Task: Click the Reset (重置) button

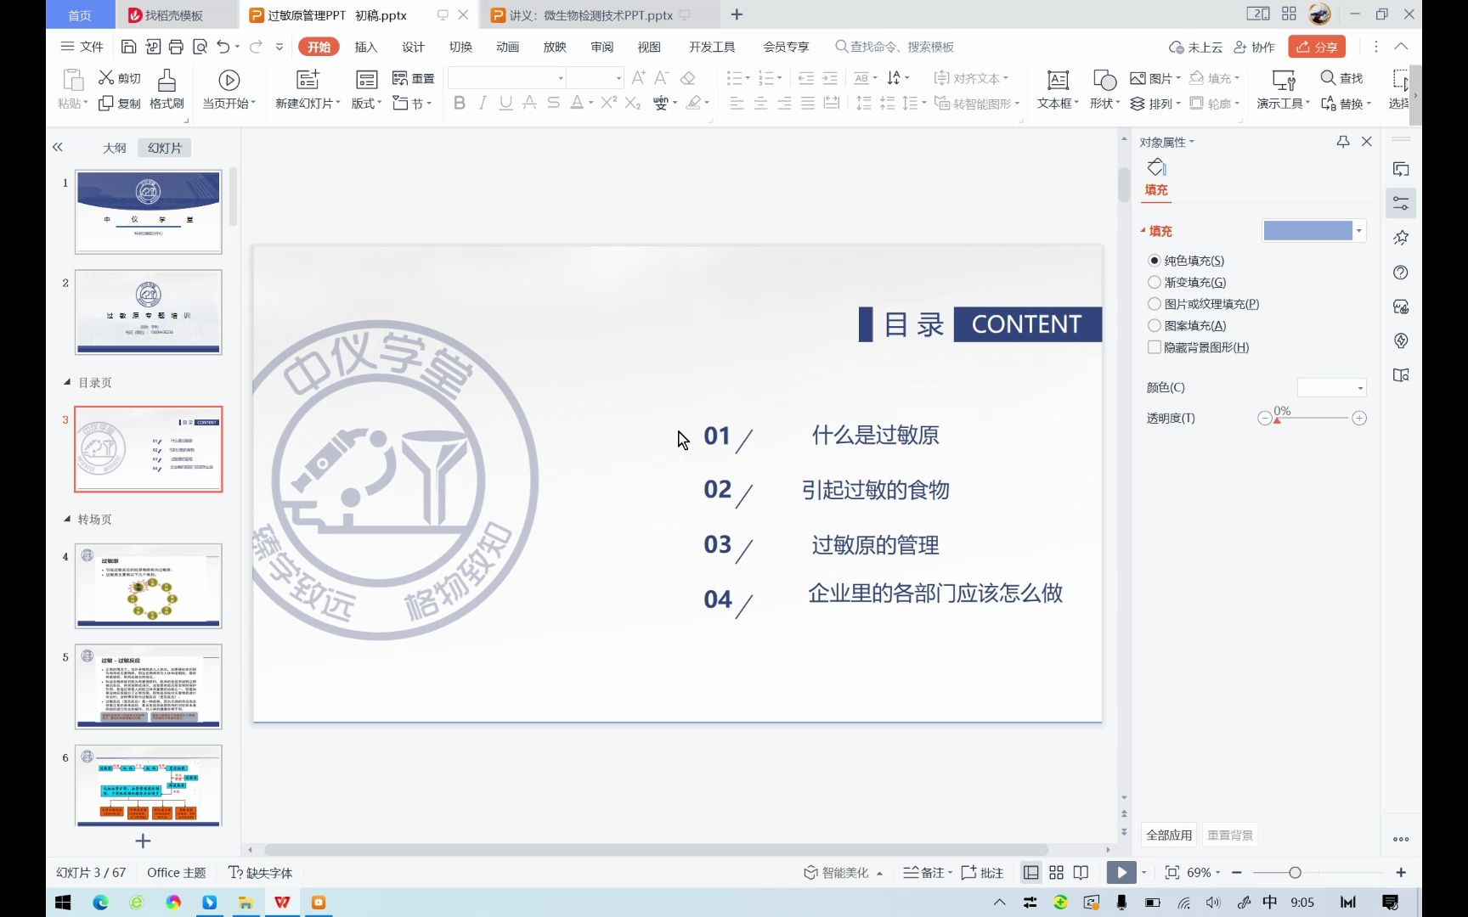Action: (414, 78)
